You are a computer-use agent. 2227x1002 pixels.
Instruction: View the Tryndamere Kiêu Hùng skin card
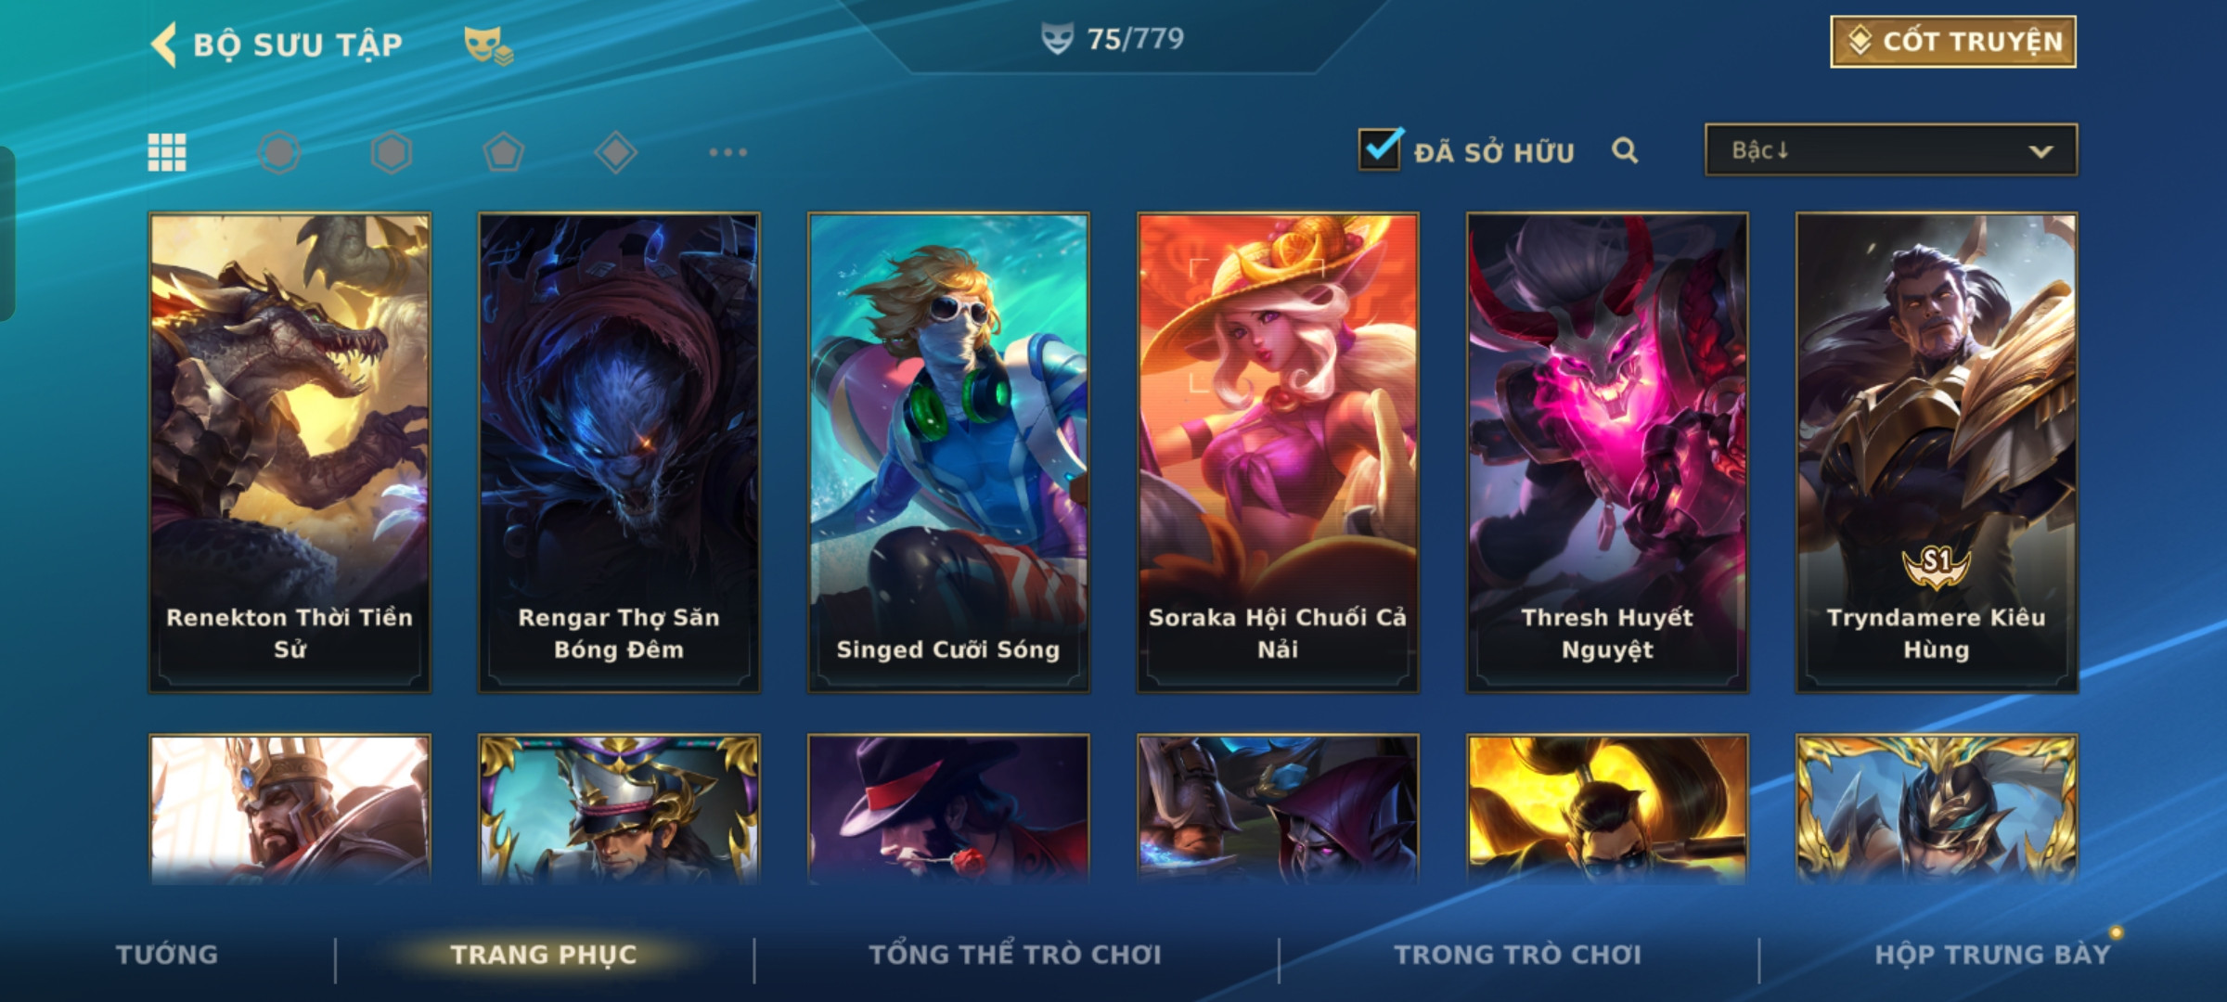click(1937, 453)
